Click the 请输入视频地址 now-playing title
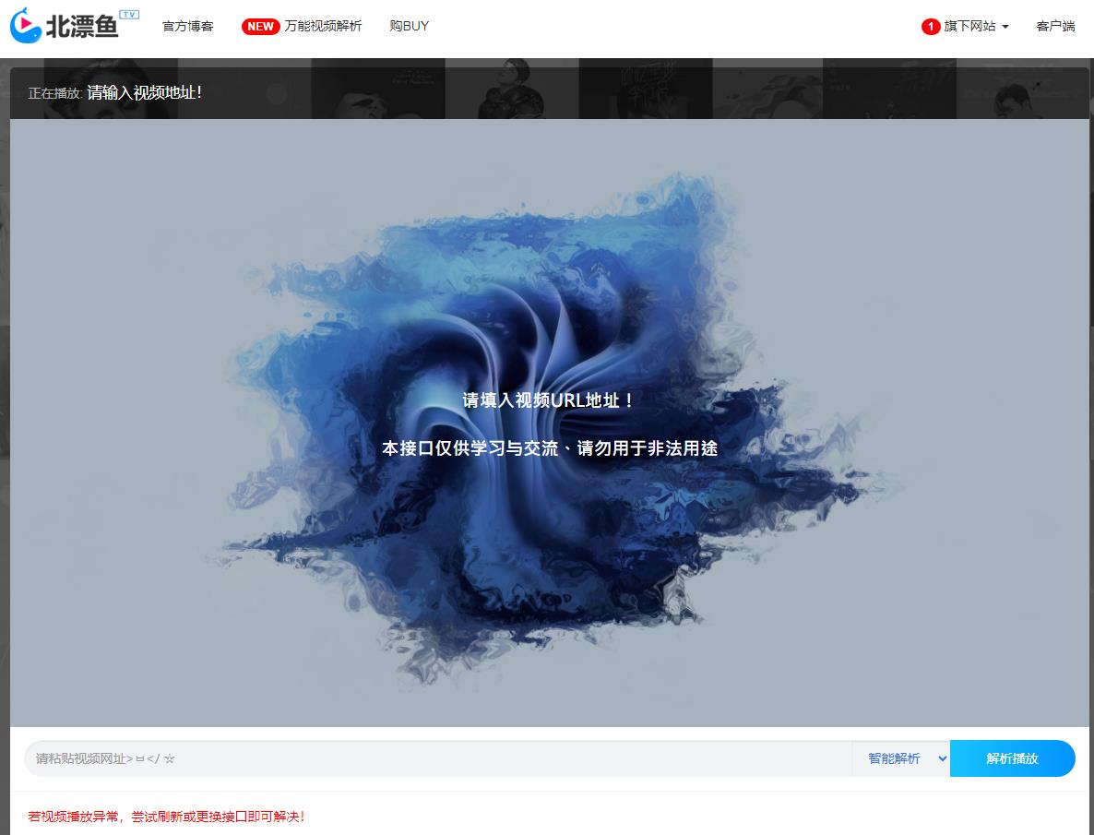Image resolution: width=1094 pixels, height=835 pixels. pyautogui.click(x=144, y=92)
